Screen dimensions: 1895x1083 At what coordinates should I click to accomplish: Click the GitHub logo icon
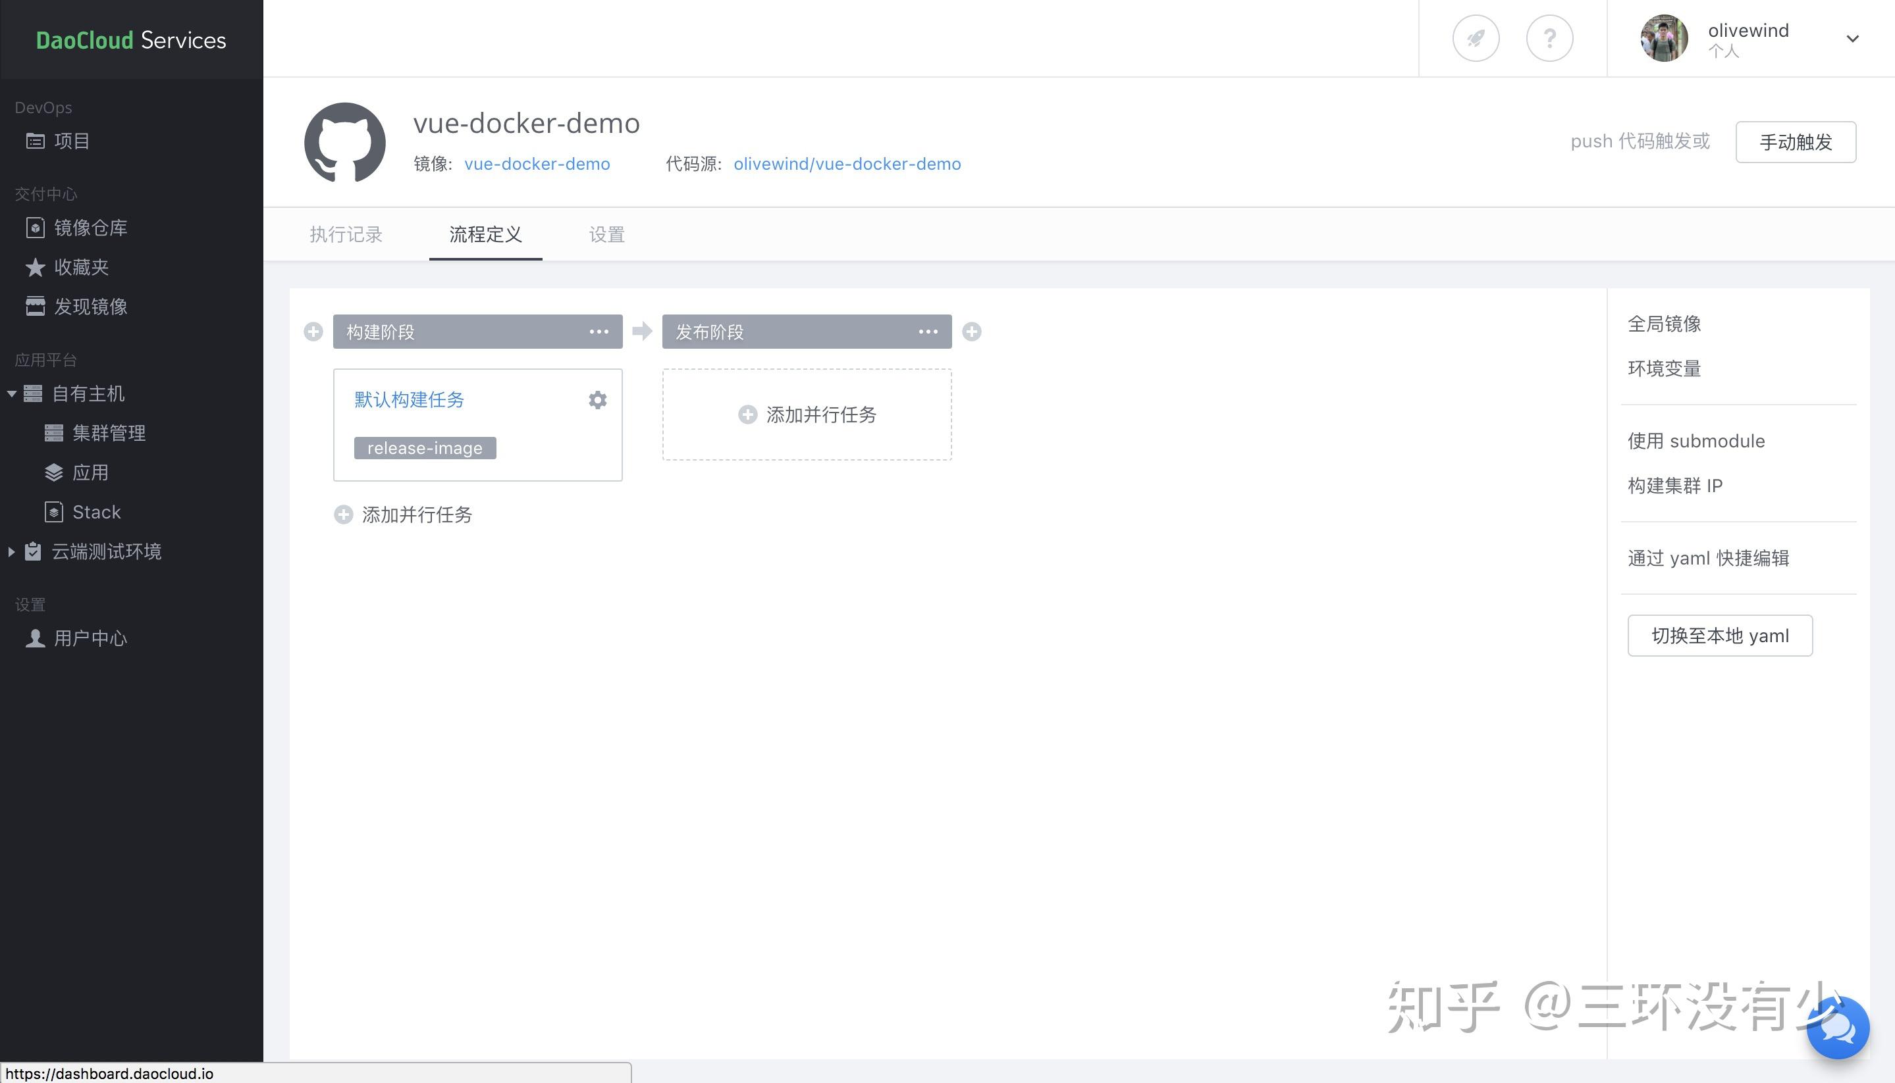[x=344, y=142]
